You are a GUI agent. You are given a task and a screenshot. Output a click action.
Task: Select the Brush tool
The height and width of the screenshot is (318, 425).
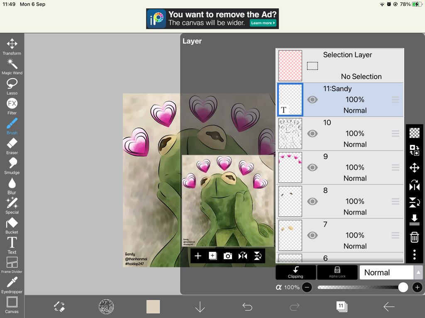coord(12,126)
